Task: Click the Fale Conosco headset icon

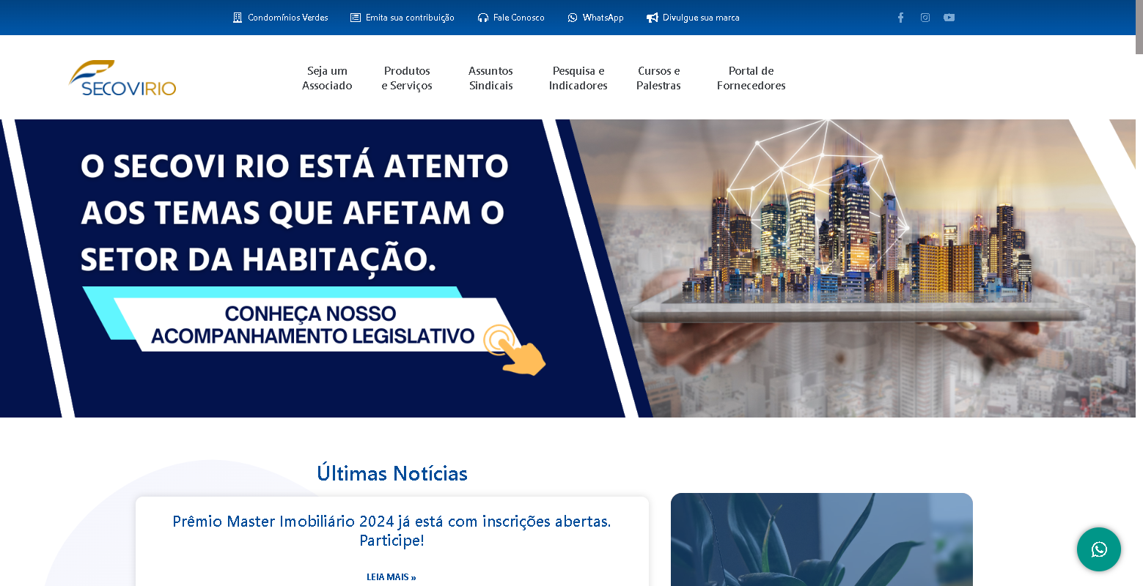Action: click(x=483, y=18)
